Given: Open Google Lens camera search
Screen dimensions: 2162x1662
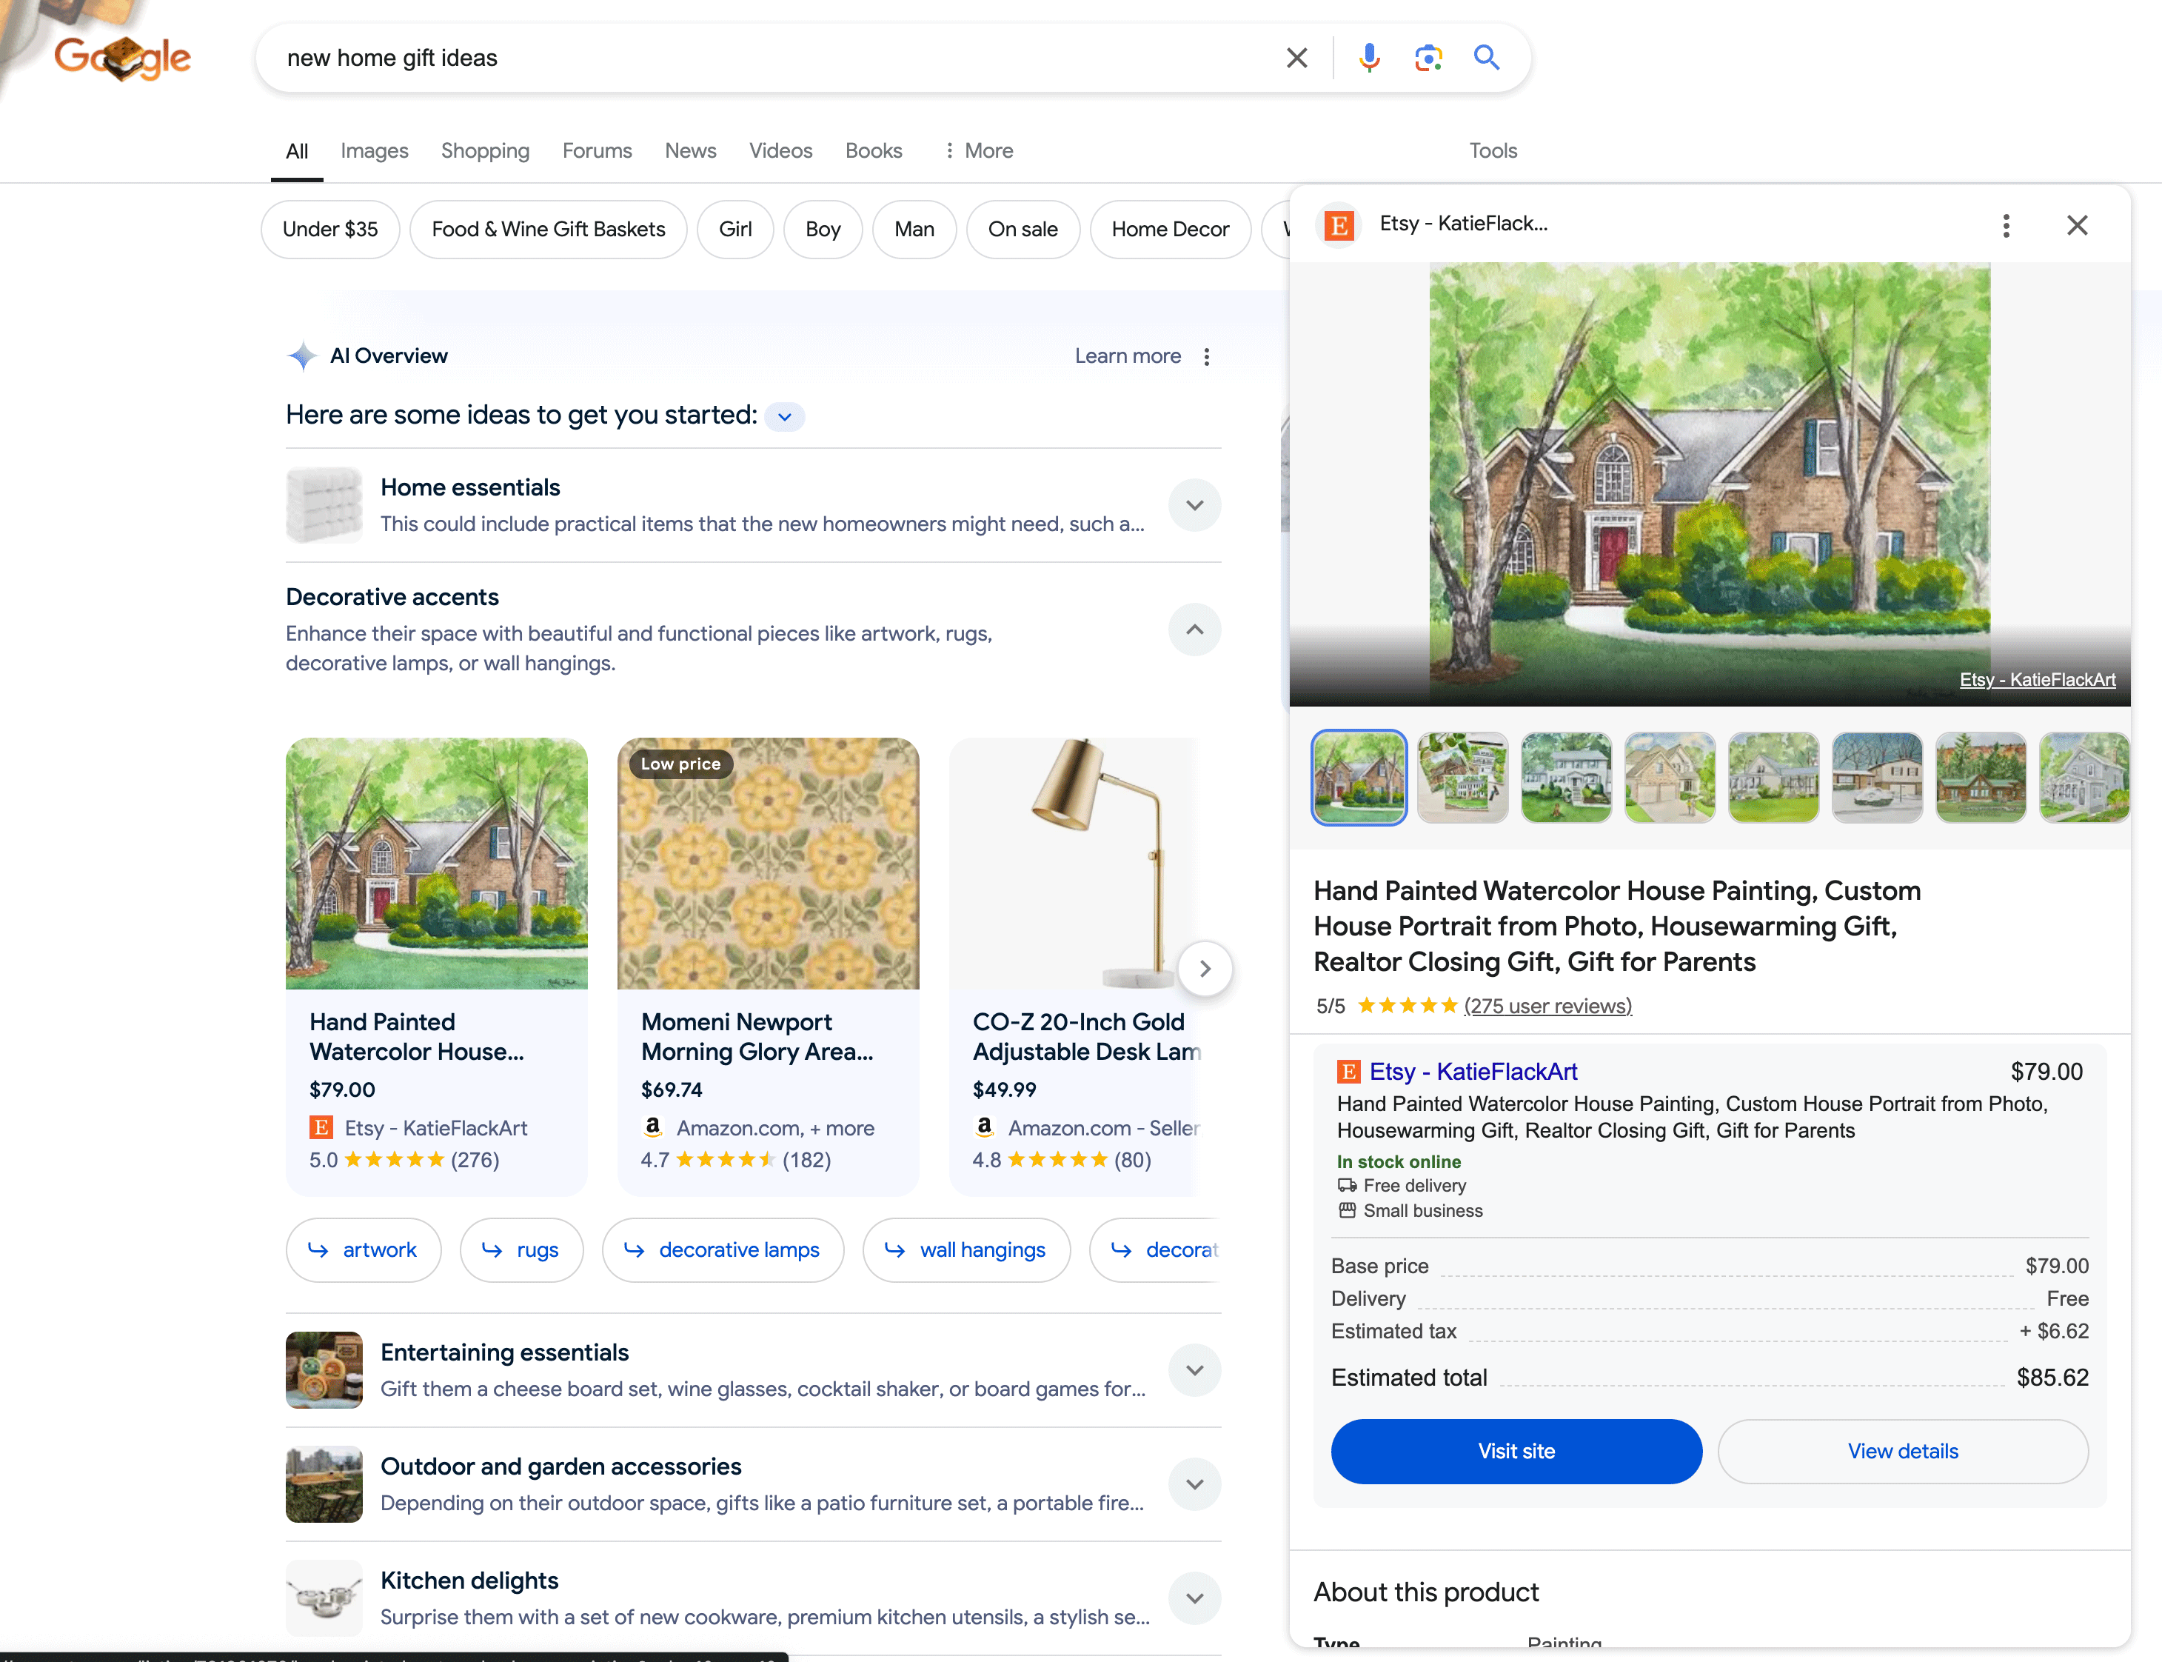Looking at the screenshot, I should pos(1428,57).
